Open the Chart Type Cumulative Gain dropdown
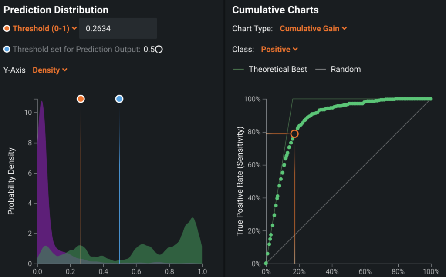The image size is (446, 277). (313, 28)
